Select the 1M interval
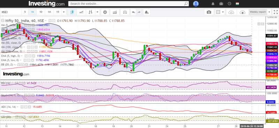This screenshot has width=279, height=128. pyautogui.click(x=49, y=12)
